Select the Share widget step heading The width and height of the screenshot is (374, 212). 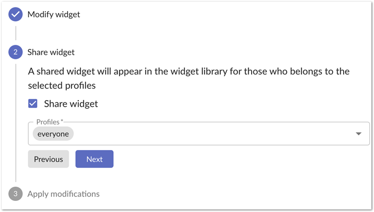[51, 52]
